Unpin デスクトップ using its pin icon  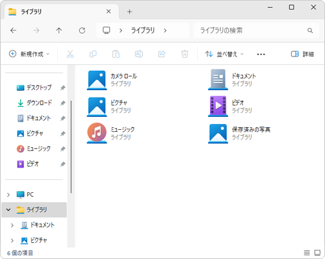click(x=62, y=88)
